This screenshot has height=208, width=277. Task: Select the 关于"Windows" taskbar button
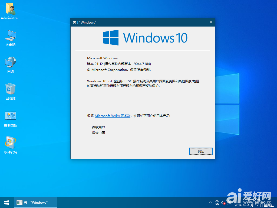35,203
